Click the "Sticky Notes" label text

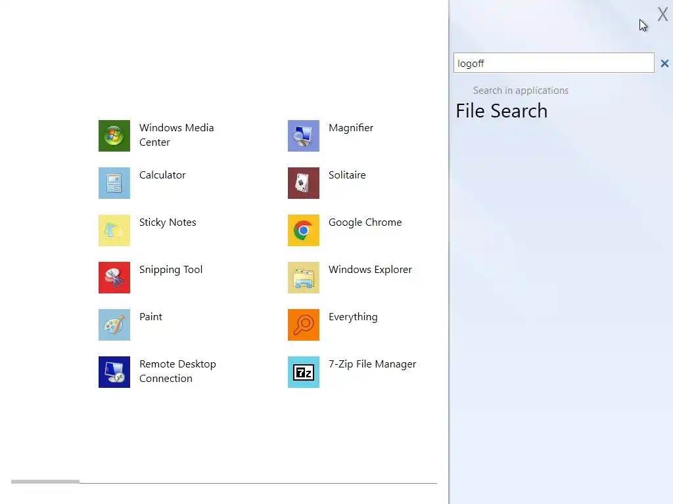(168, 222)
